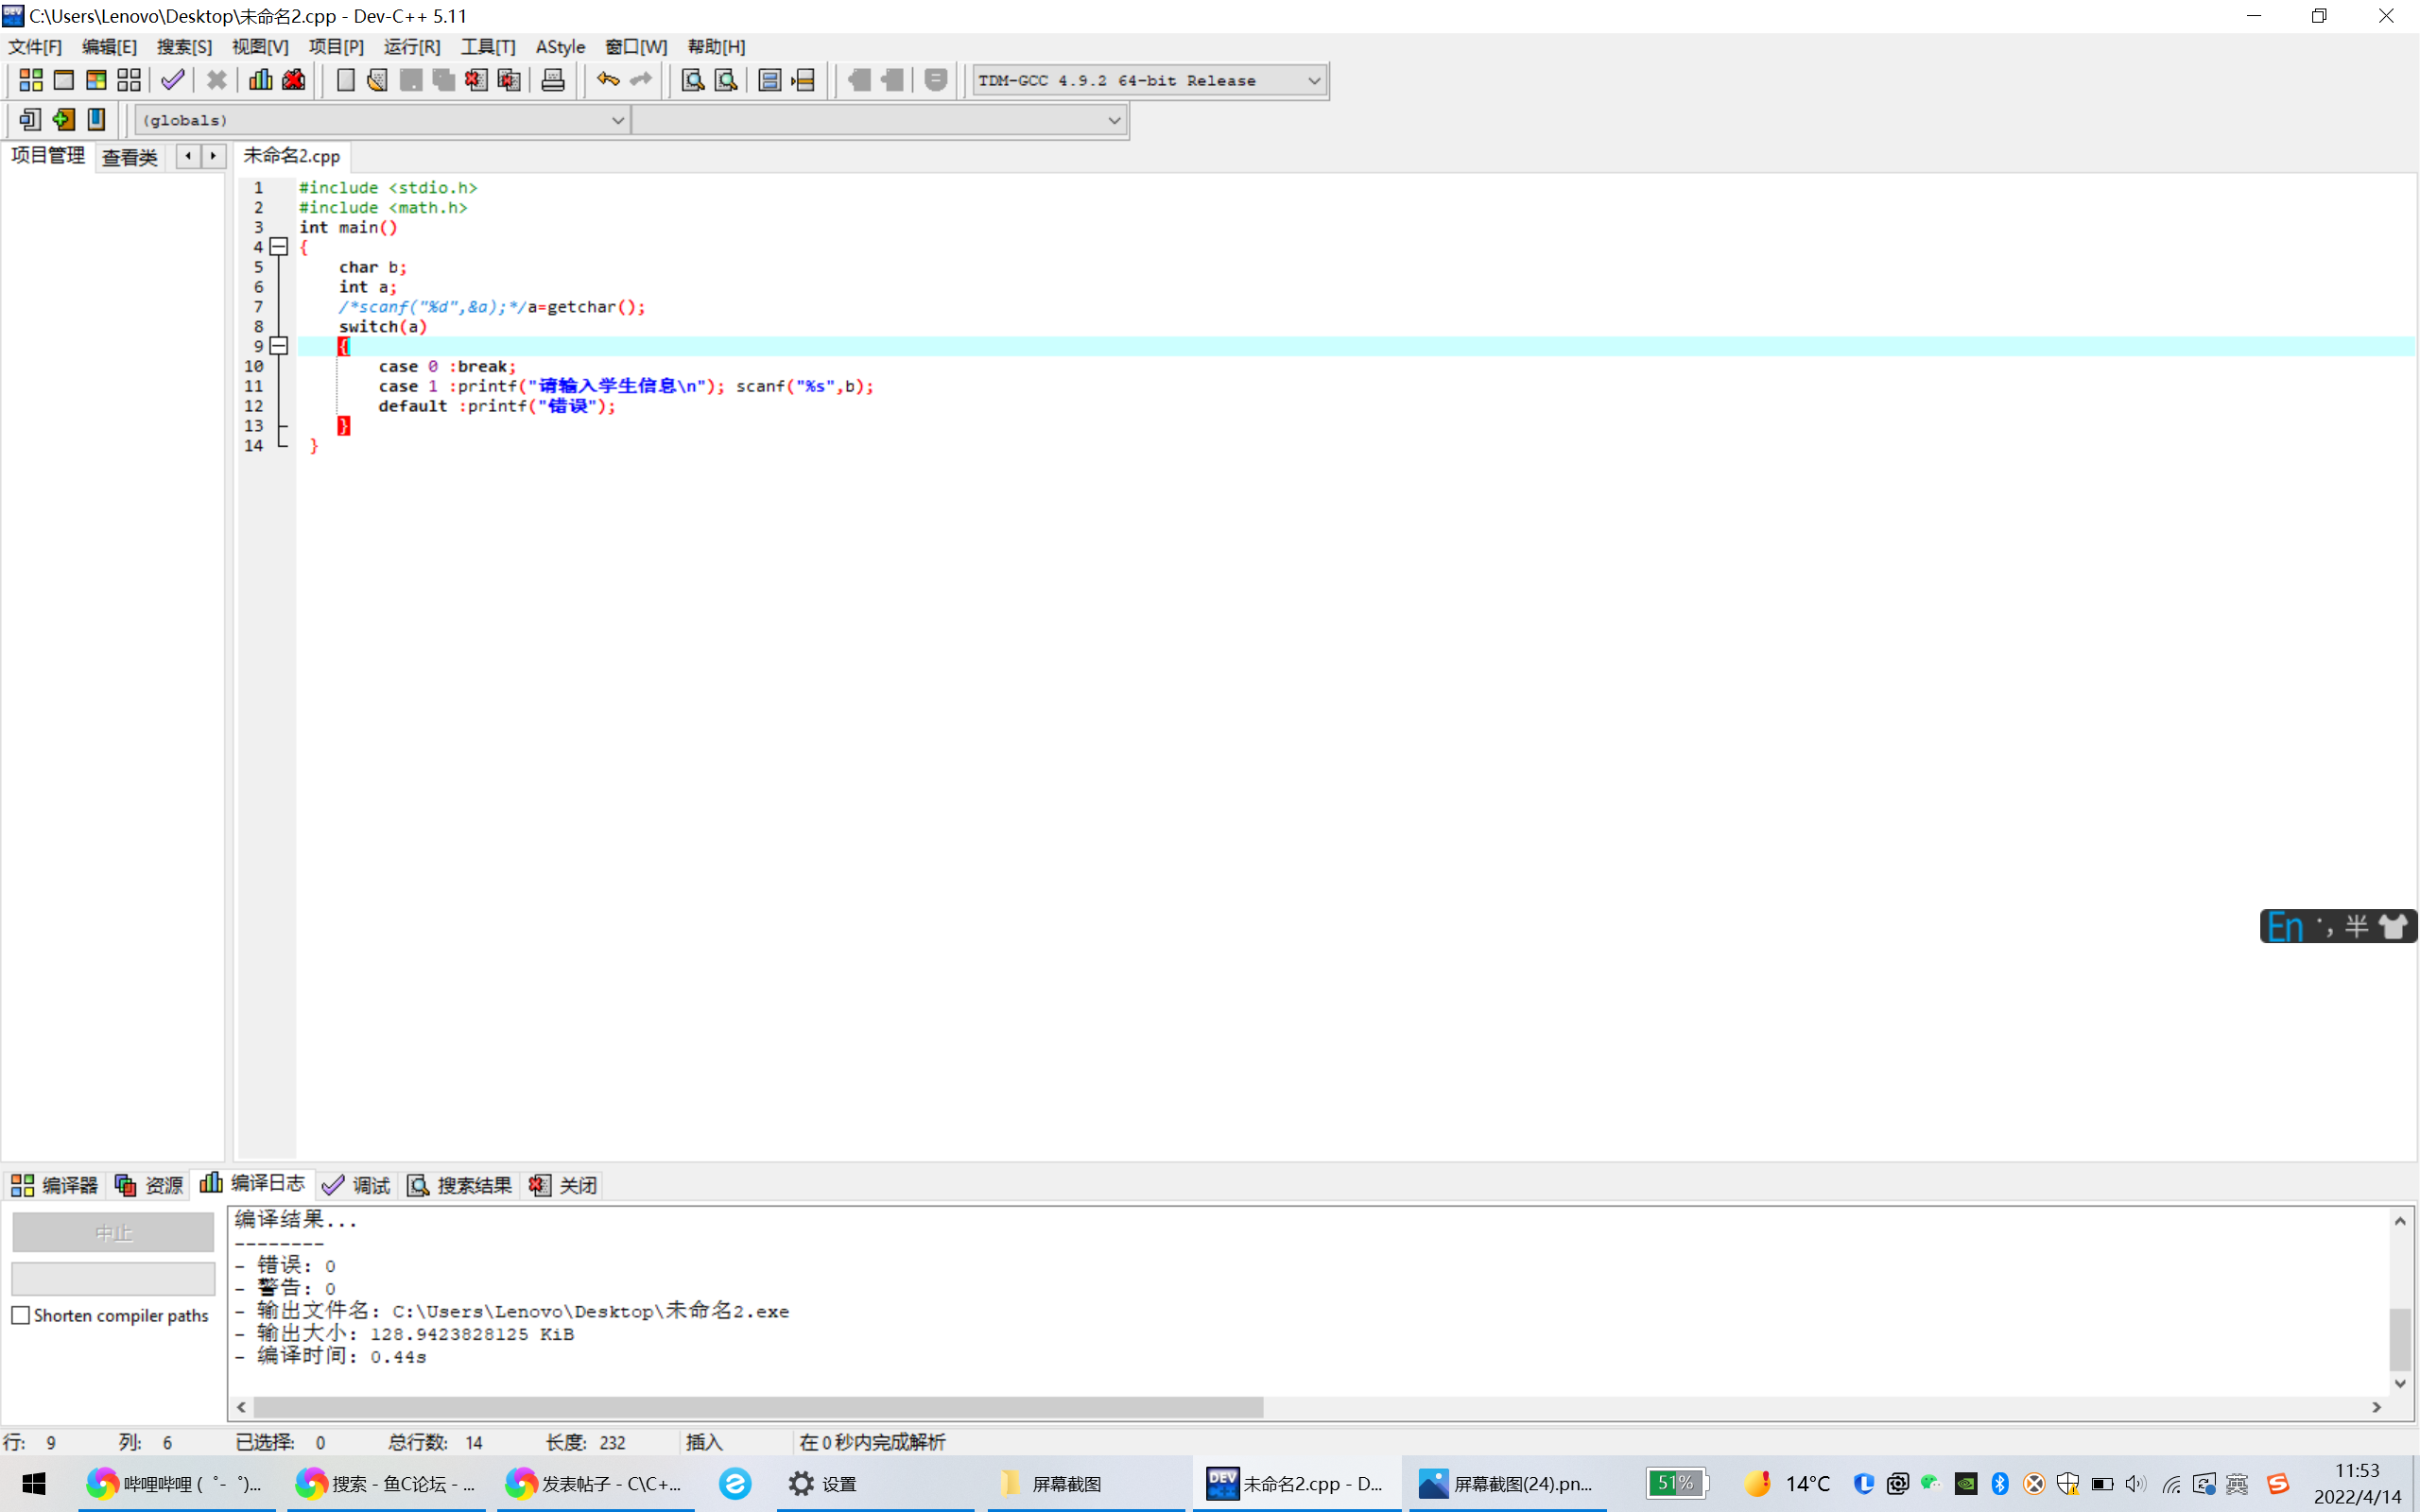The height and width of the screenshot is (1512, 2420).
Task: Click the compile log horizontal scrollbar thumb
Action: [758, 1407]
